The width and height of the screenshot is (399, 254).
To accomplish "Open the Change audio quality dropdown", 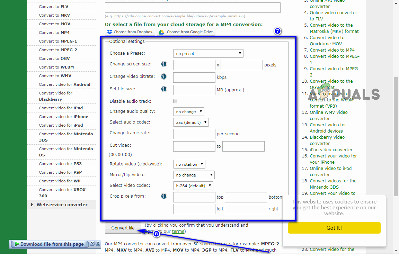I will pos(188,112).
